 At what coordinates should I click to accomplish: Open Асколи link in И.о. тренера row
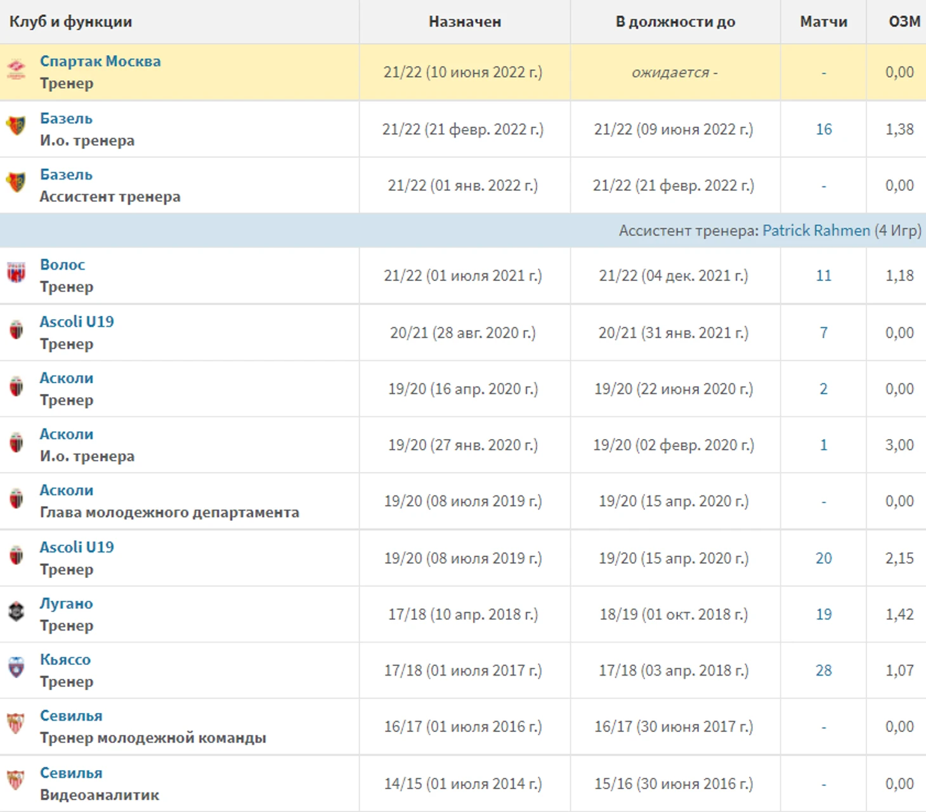coord(67,435)
